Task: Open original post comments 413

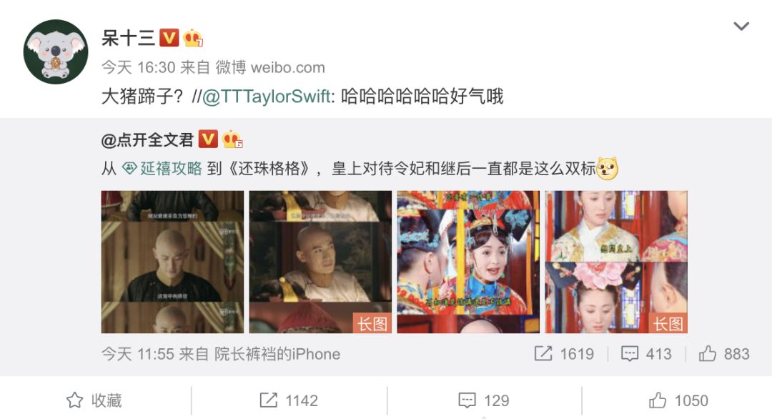Action: (x=646, y=353)
